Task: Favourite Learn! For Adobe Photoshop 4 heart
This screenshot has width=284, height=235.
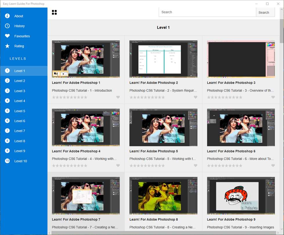Action: [x=118, y=165]
